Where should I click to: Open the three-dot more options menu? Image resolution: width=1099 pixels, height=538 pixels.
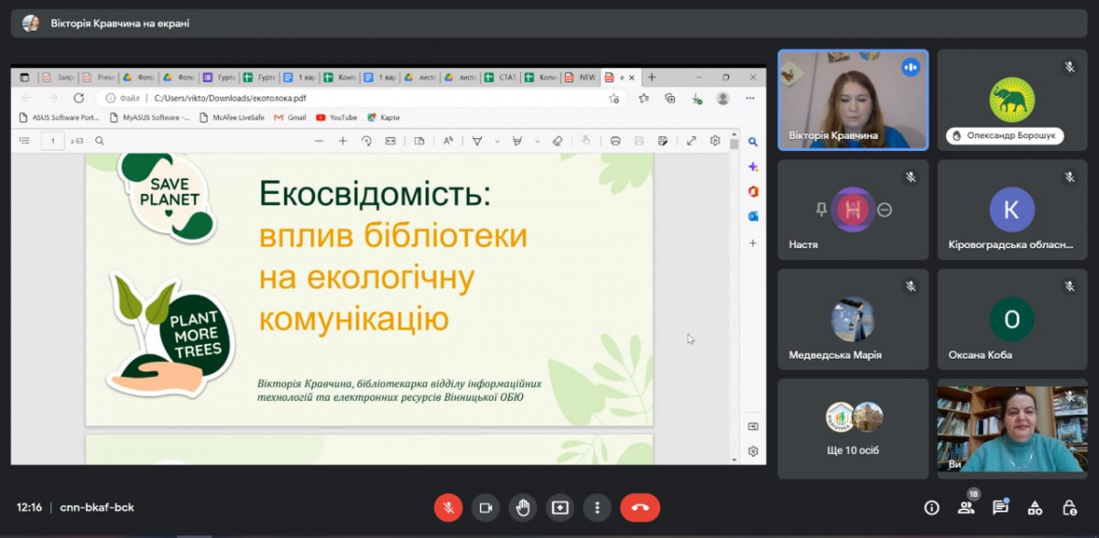(x=597, y=508)
